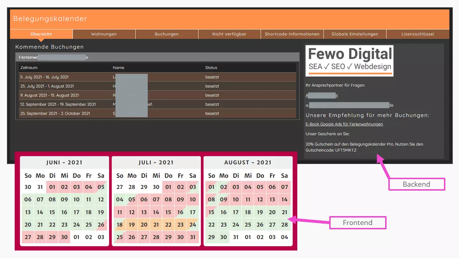Click the Status column header
This screenshot has width=459, height=258.
(x=211, y=68)
